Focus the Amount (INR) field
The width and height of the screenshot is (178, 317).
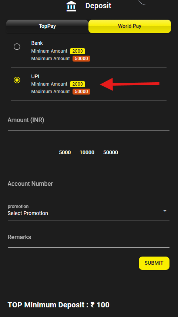coord(88,122)
